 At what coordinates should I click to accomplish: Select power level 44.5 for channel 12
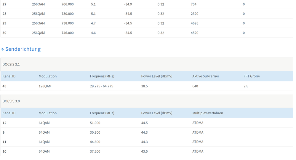tap(144, 123)
